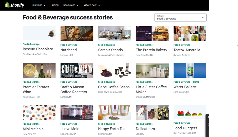
Task: Open the Premier Estates Wine image
Action: tap(39, 71)
